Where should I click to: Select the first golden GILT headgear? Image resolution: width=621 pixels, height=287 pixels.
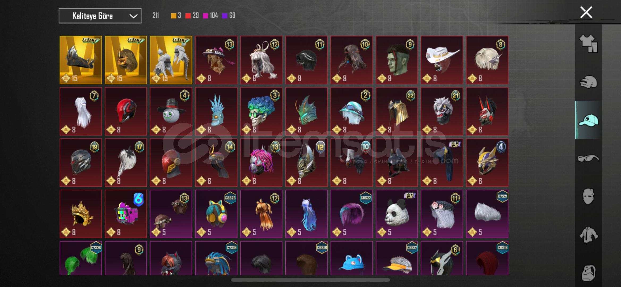(81, 60)
